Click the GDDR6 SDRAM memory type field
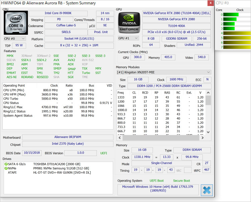Viewport: 251px width, 202px height. tap(177, 39)
